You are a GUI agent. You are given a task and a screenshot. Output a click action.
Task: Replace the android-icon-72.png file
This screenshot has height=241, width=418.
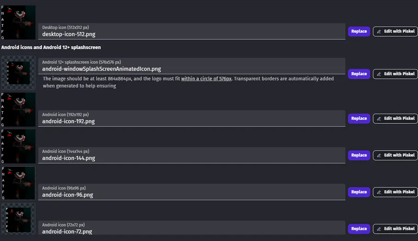tap(359, 228)
